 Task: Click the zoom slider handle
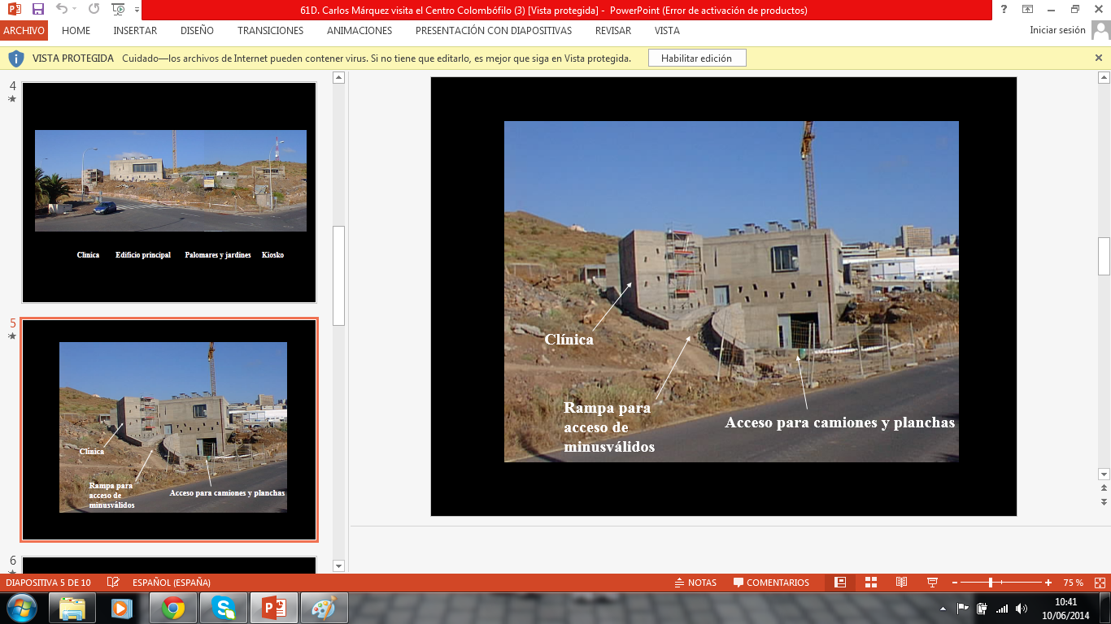(x=991, y=583)
